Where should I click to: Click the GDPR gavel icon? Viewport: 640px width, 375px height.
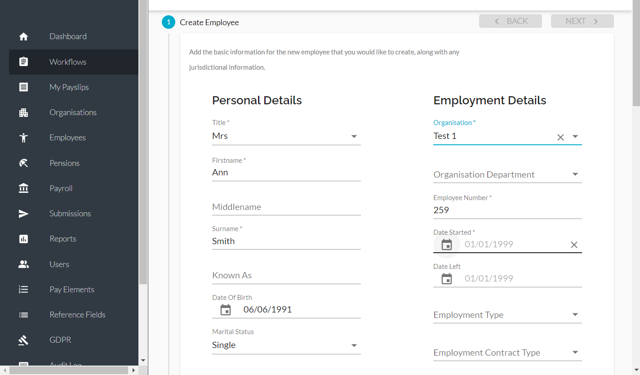click(x=24, y=340)
